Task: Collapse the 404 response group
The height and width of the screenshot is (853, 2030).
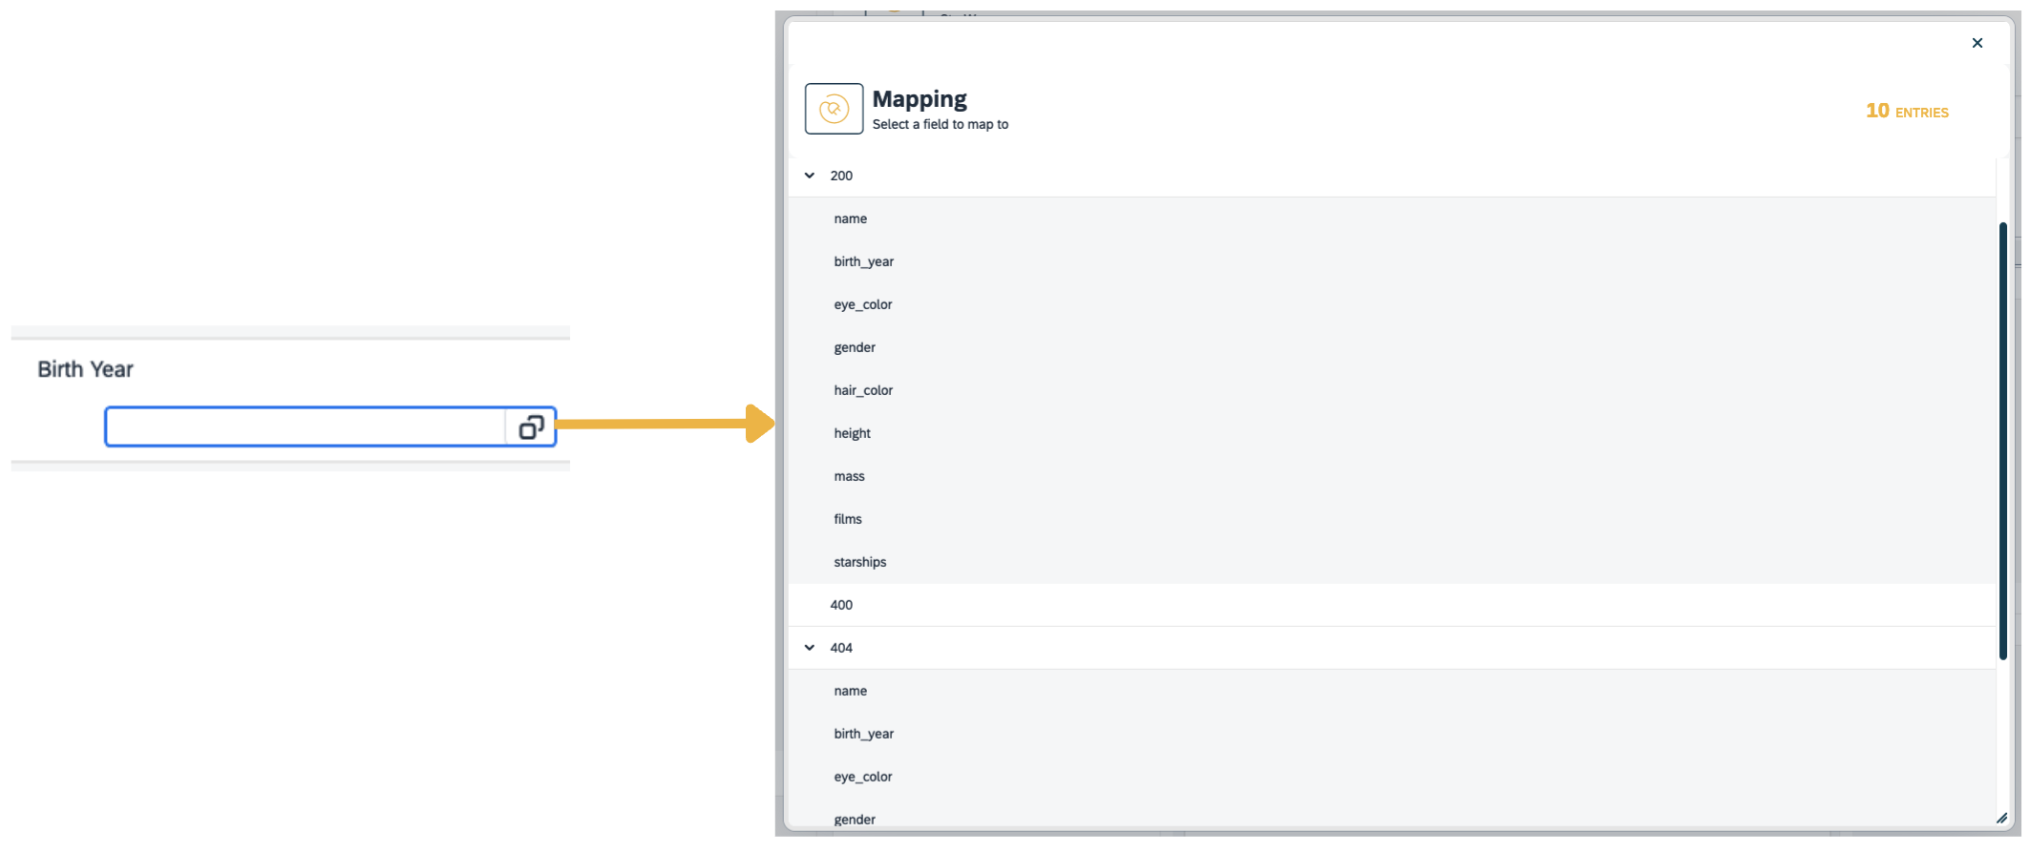Action: [810, 648]
